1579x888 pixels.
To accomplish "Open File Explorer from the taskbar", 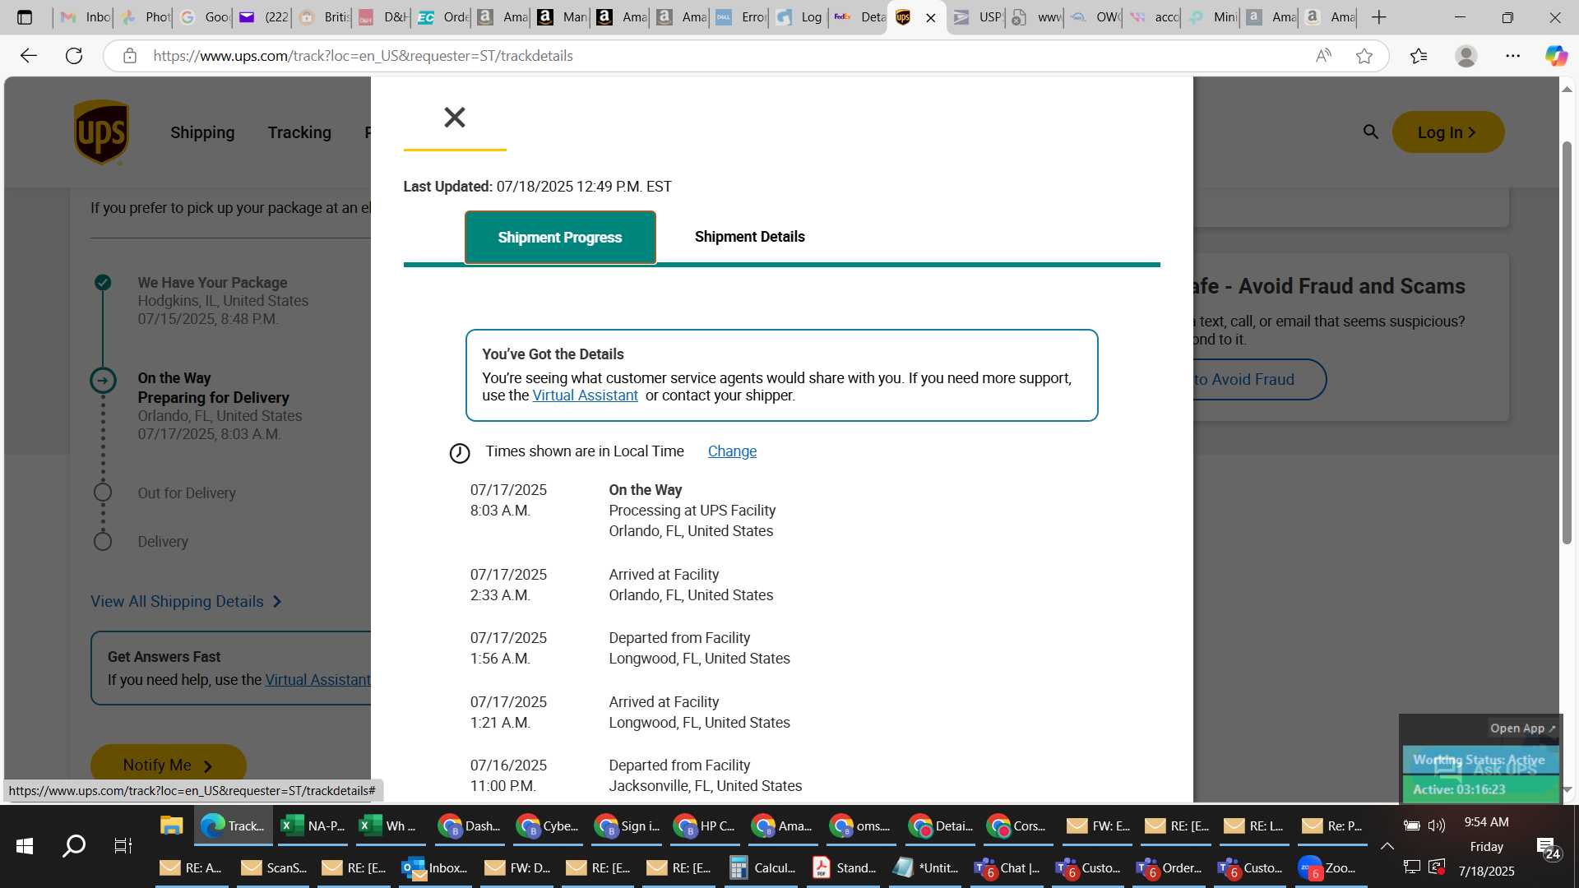I will pos(171,826).
